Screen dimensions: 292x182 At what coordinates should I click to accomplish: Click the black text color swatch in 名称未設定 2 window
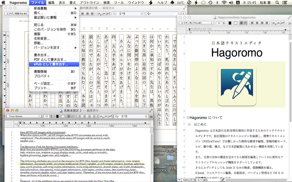57,116
